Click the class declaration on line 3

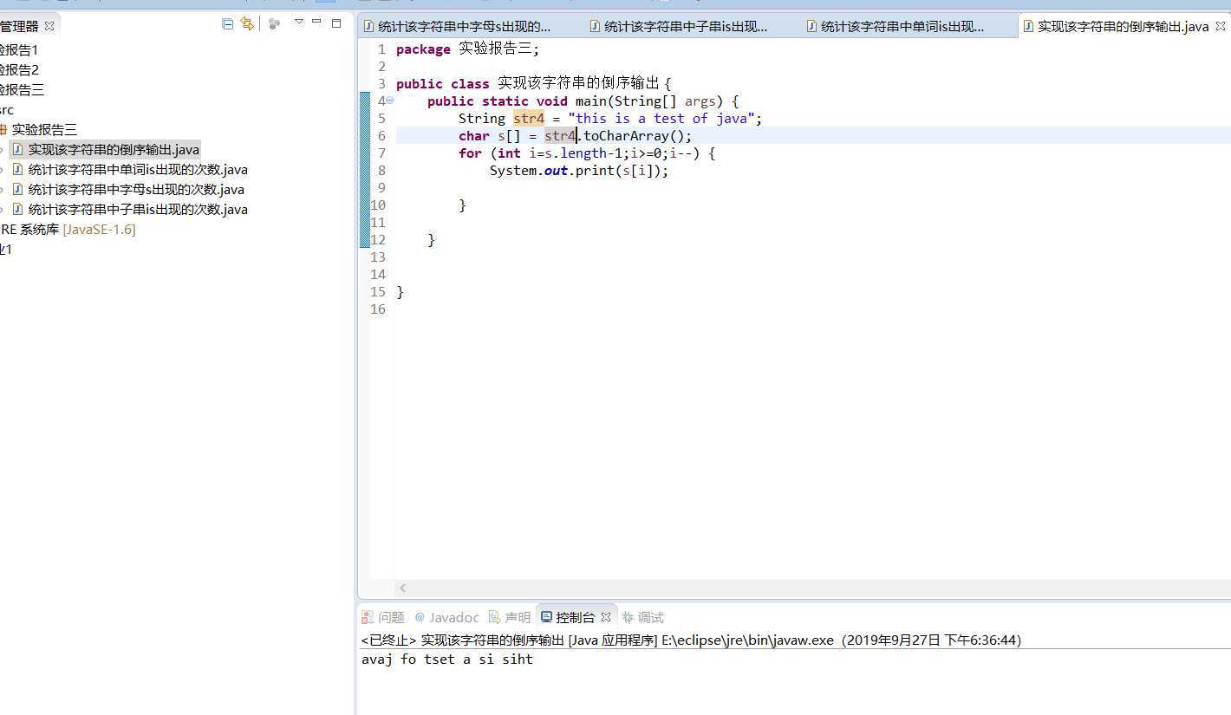coord(534,84)
